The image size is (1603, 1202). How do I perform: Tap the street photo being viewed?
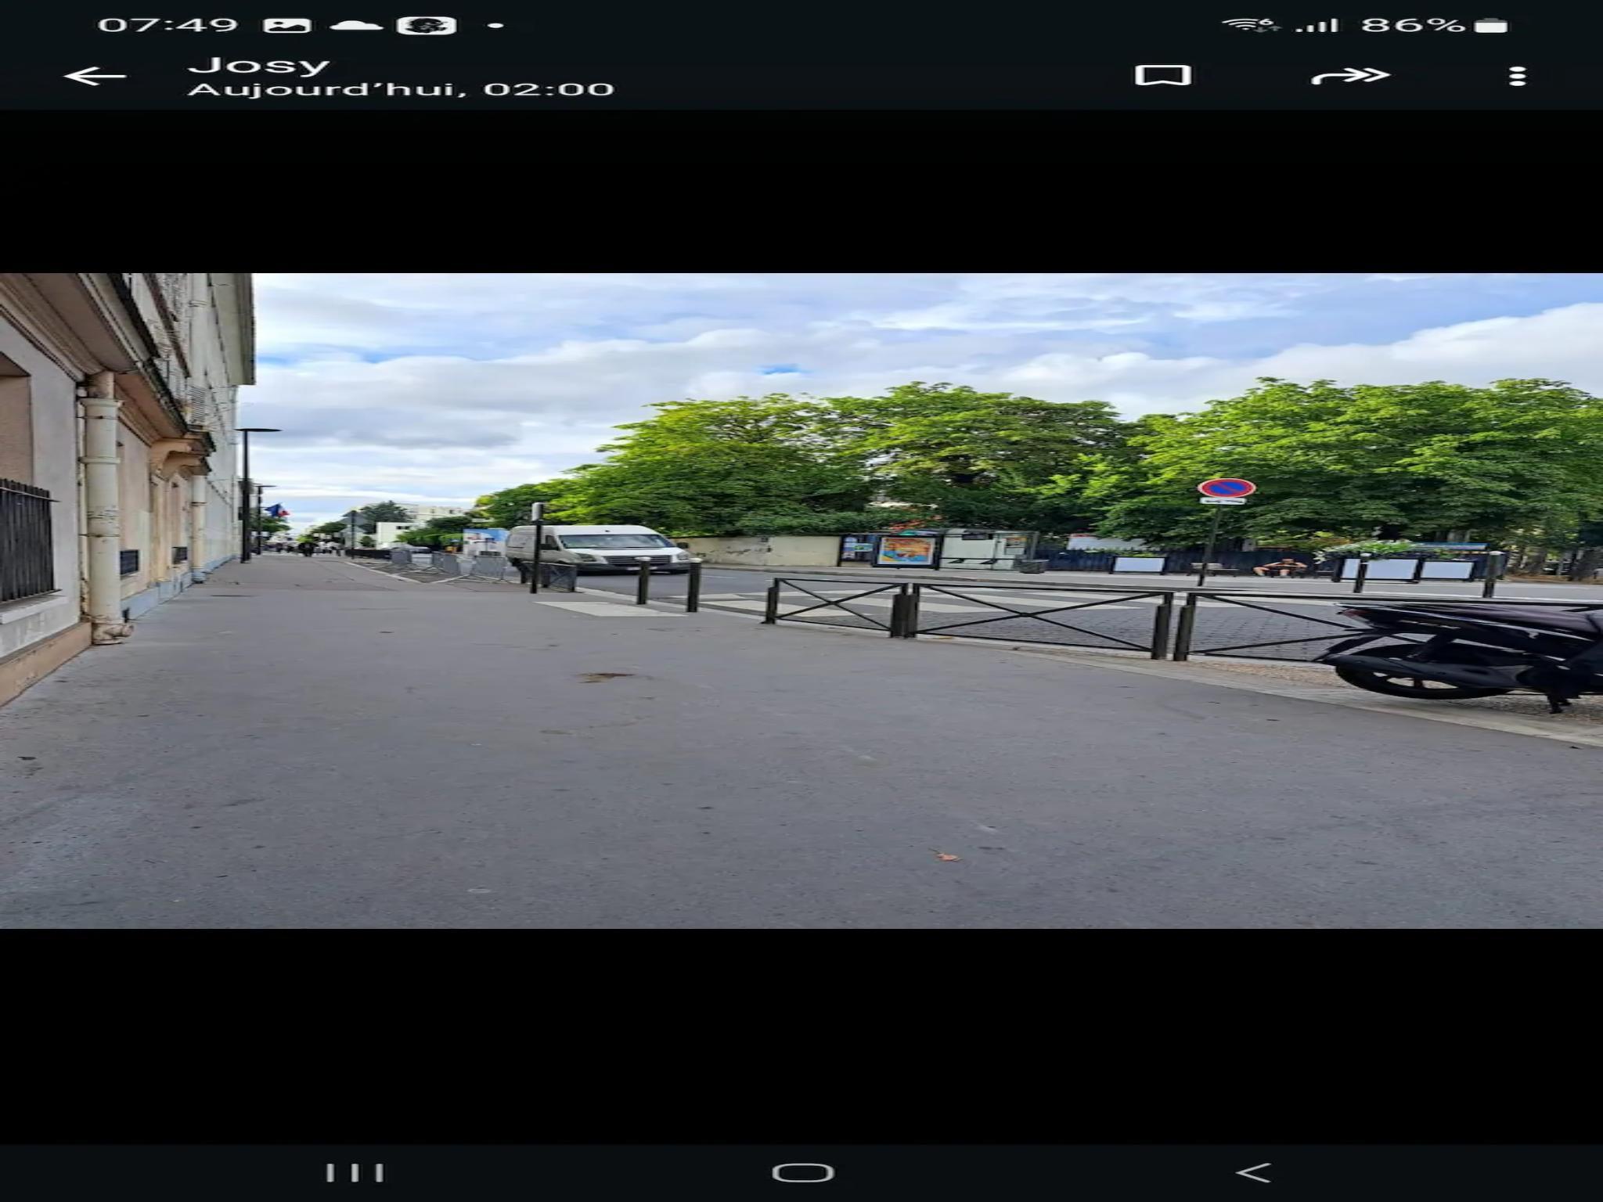801,600
